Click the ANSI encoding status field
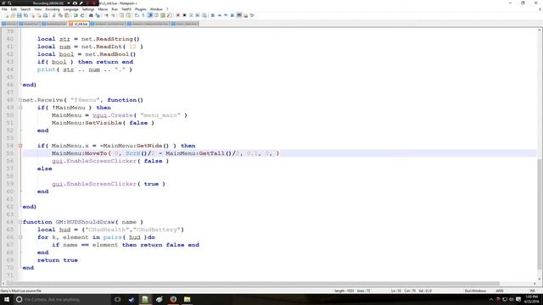 500,291
